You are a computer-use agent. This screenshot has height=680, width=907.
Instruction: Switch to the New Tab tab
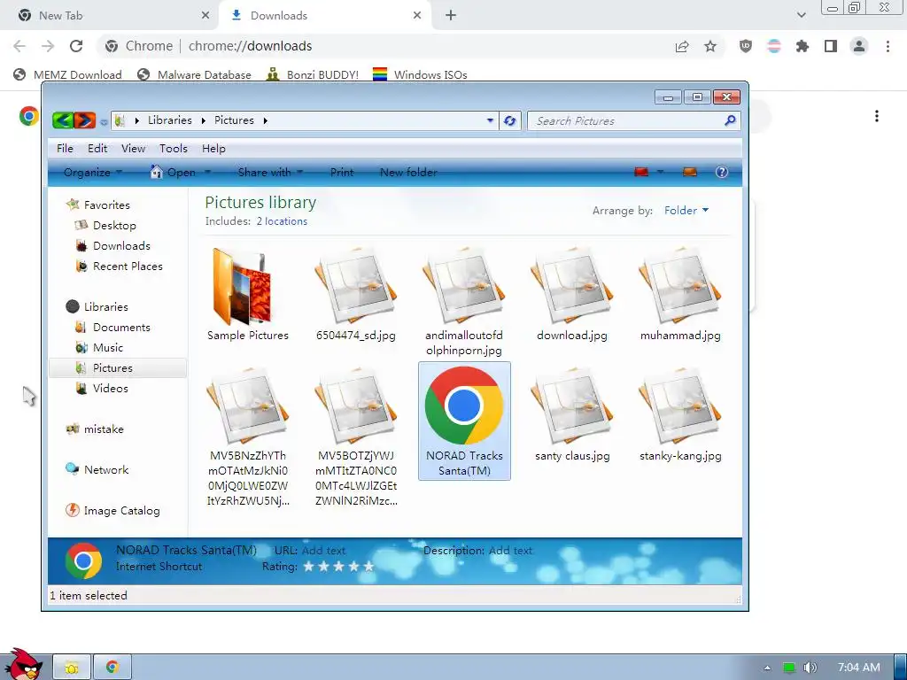(x=110, y=16)
